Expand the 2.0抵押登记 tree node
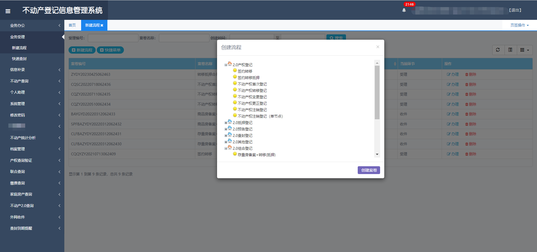Screen dimensions: 537x252 coord(226,123)
